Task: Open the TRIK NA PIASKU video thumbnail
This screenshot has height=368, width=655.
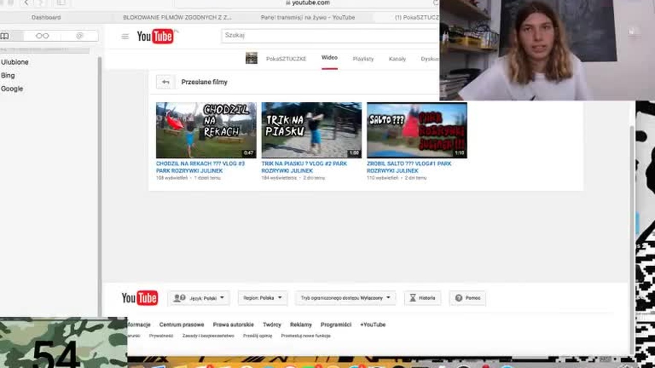Action: [x=312, y=130]
